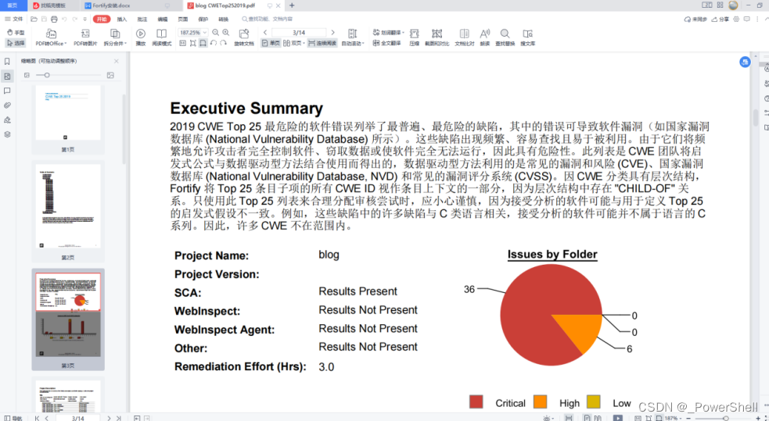Viewport: 769px width, 421px height.
Task: Open the attachments paperclip sidebar icon
Action: coord(7,105)
